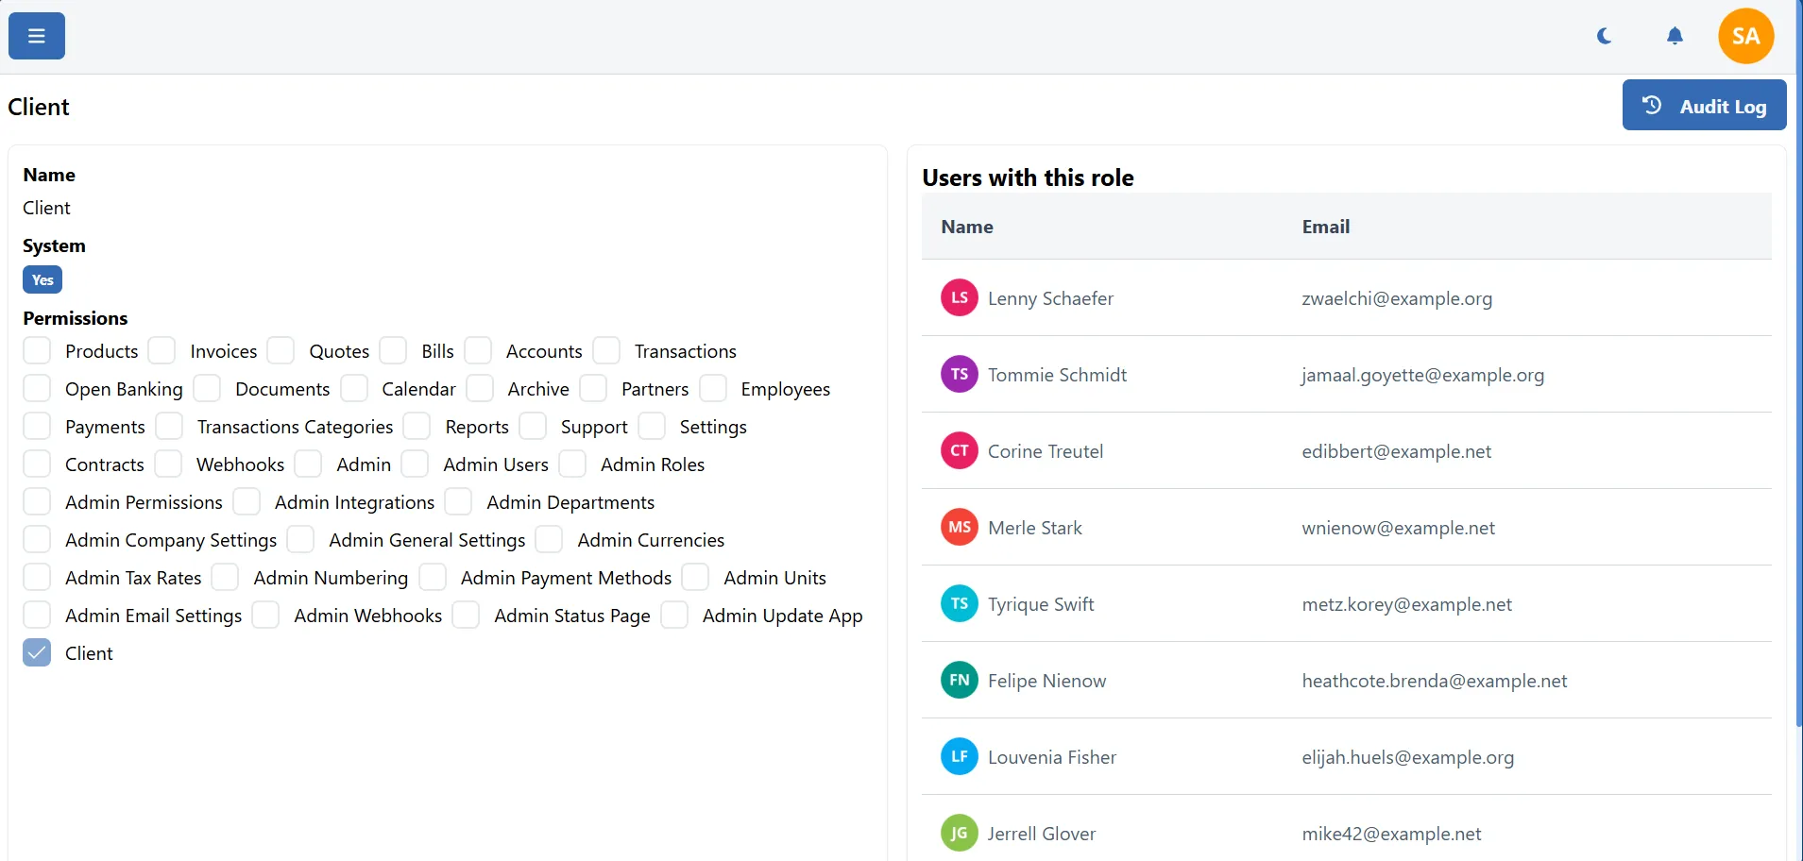Click the Yes system badge

(43, 280)
